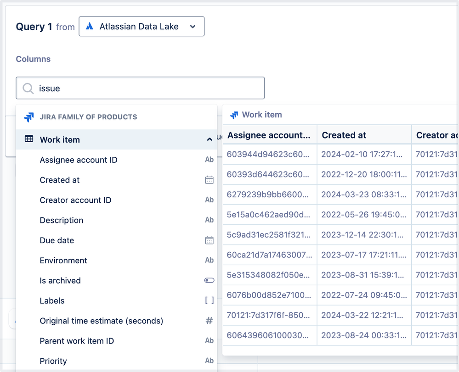Click the Ab text type icon for Environment
The image size is (459, 372).
(210, 260)
